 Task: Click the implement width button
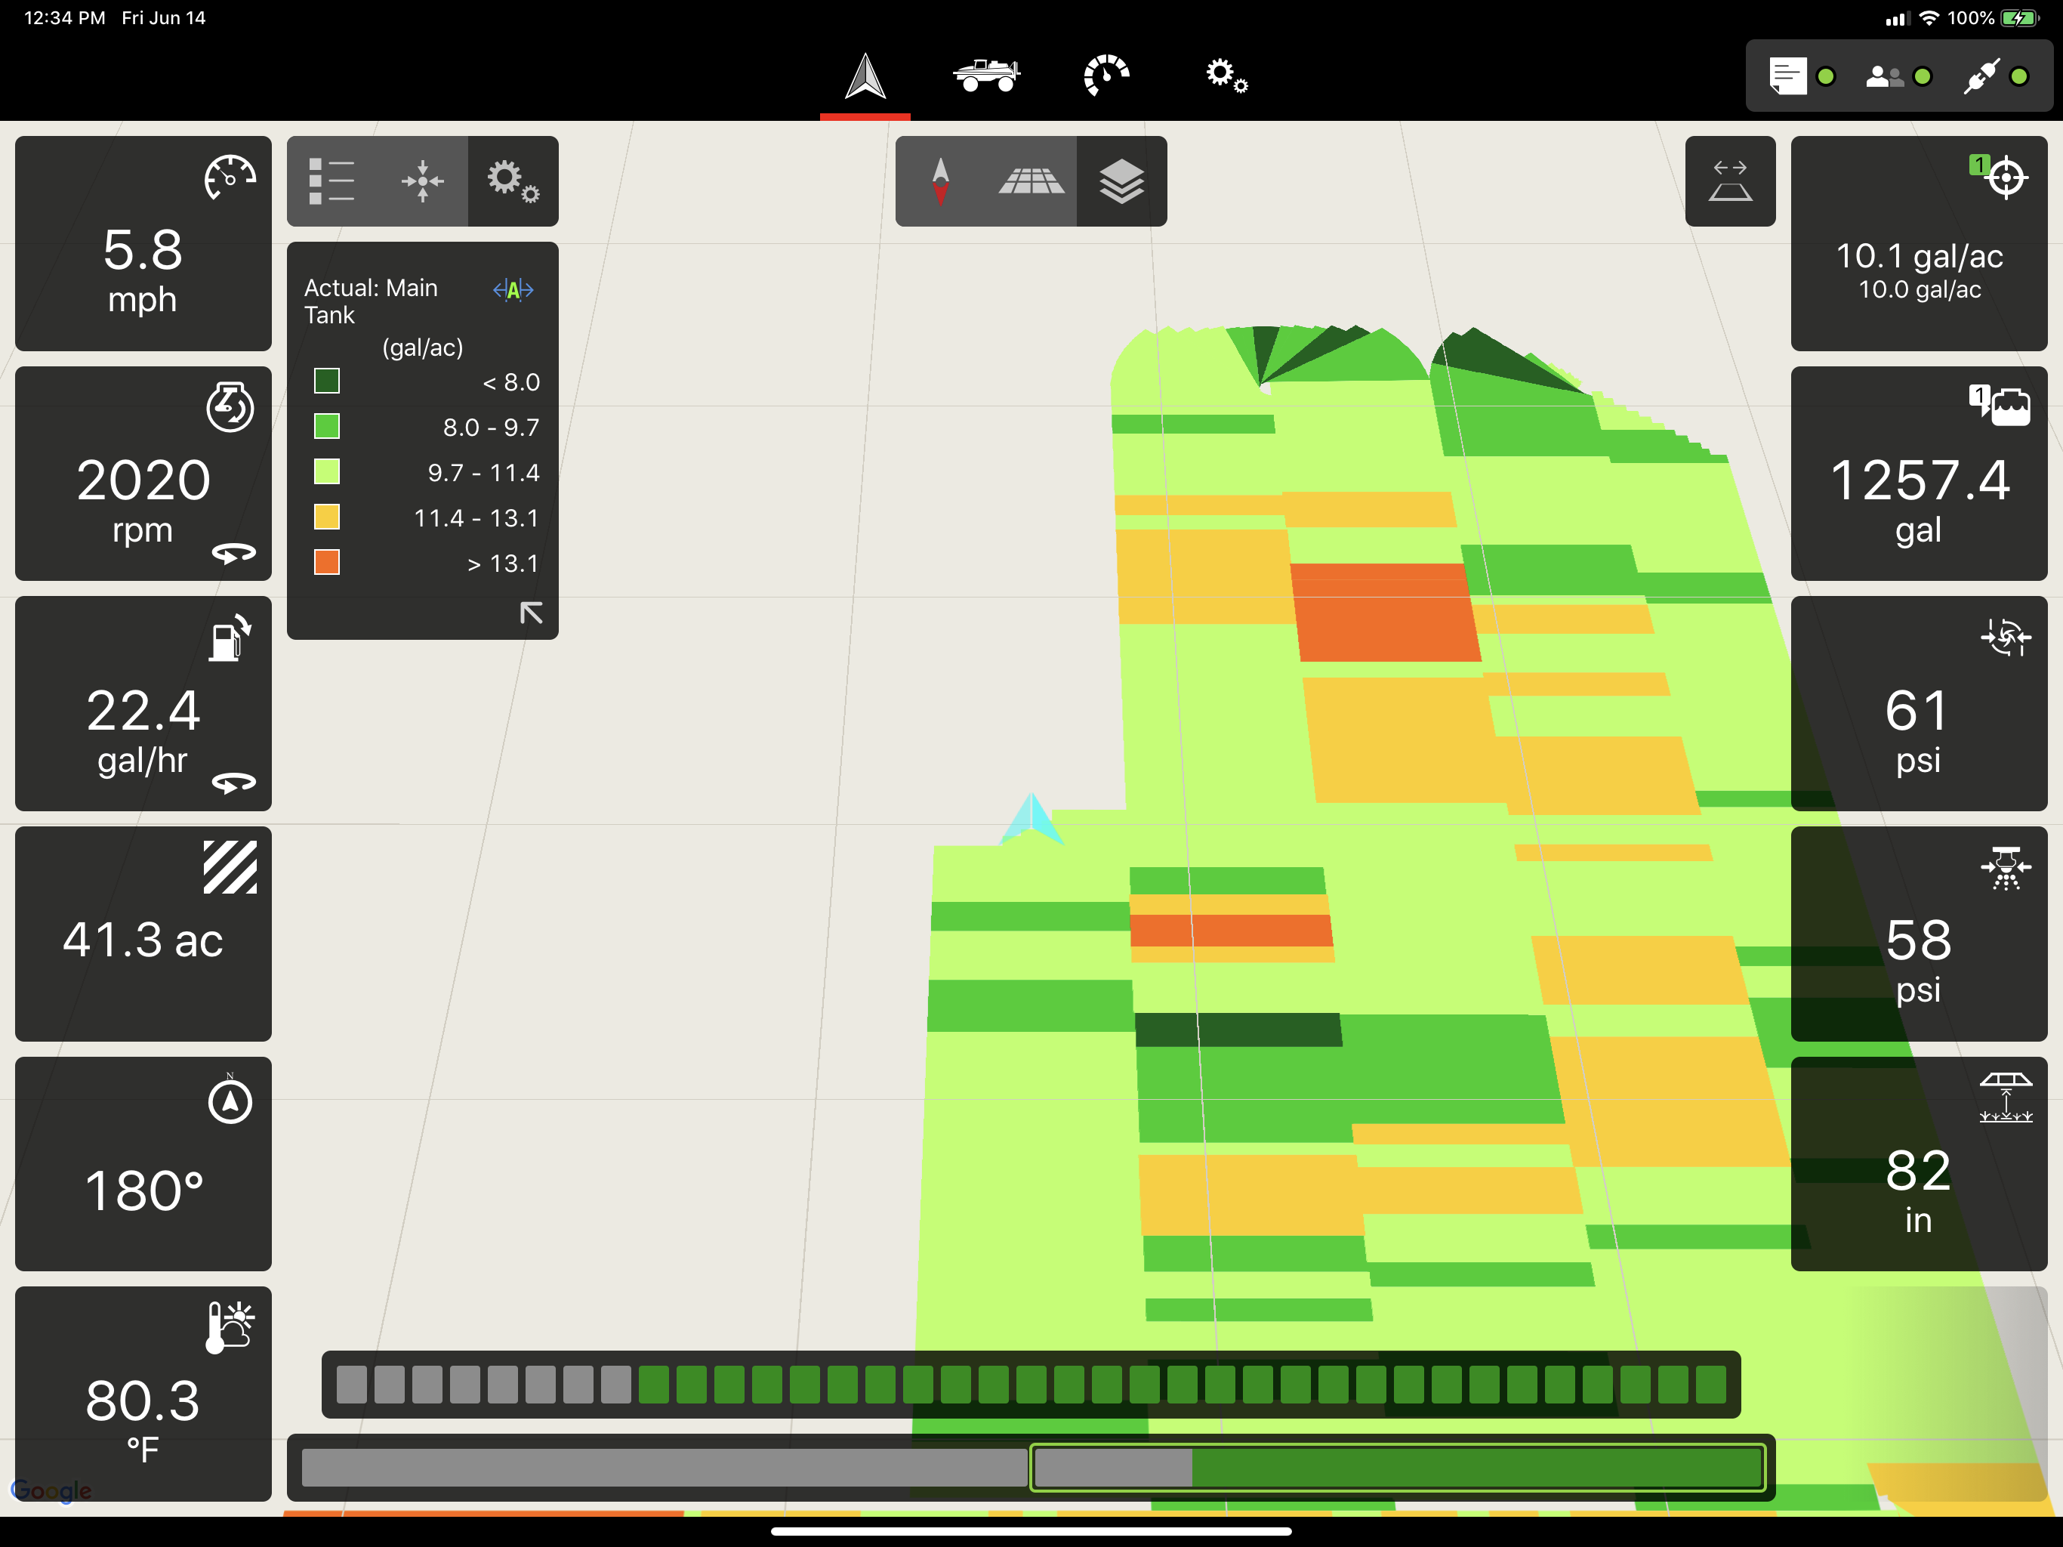(x=1730, y=181)
